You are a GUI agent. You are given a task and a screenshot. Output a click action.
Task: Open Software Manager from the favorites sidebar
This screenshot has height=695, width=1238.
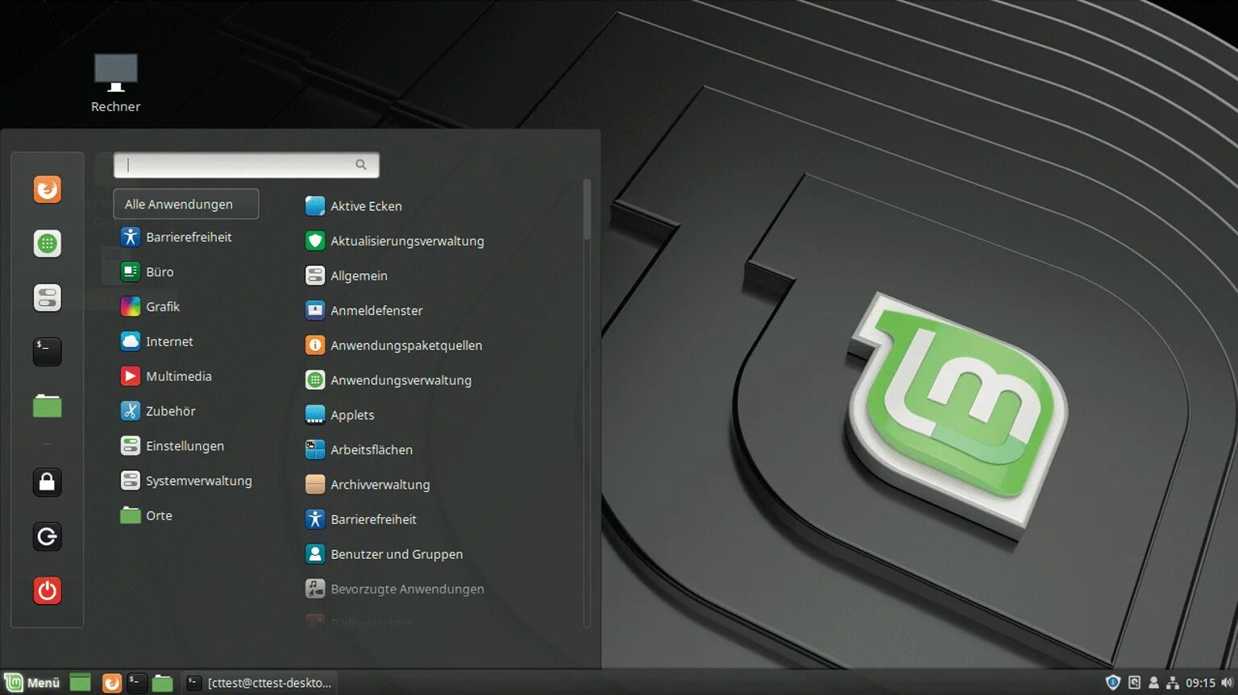click(x=47, y=243)
